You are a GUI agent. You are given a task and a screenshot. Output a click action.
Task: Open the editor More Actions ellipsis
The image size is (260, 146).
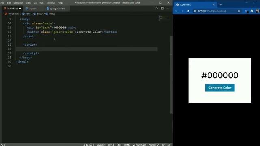pyautogui.click(x=168, y=9)
